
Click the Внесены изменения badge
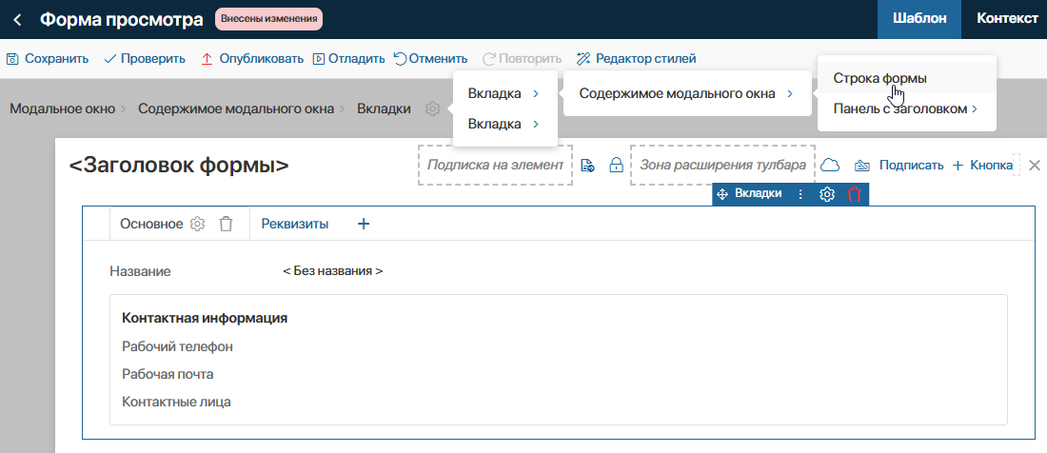click(268, 19)
